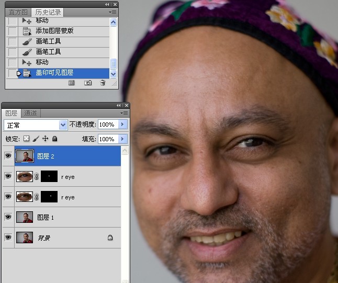338x283 pixels.
Task: Click fill 100% input field
Action: pos(108,139)
